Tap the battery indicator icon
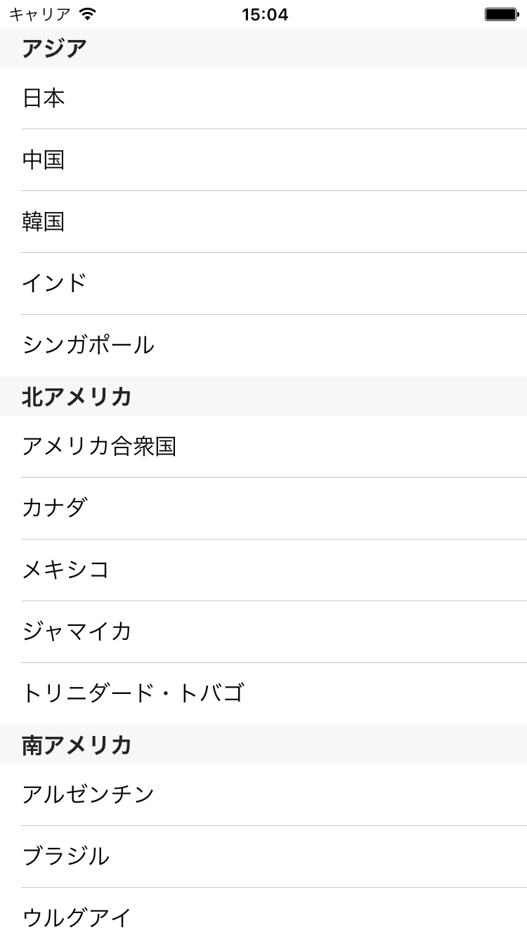The height and width of the screenshot is (937, 527). click(502, 14)
